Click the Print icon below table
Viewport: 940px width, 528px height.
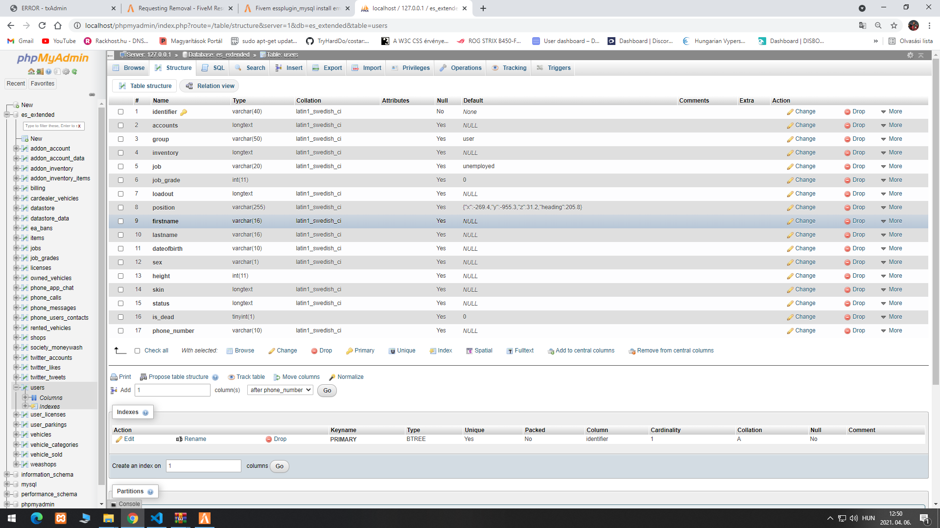coord(114,377)
